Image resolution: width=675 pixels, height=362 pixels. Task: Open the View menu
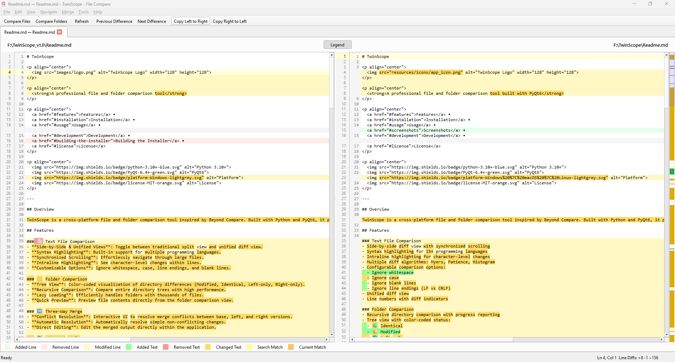click(x=31, y=12)
